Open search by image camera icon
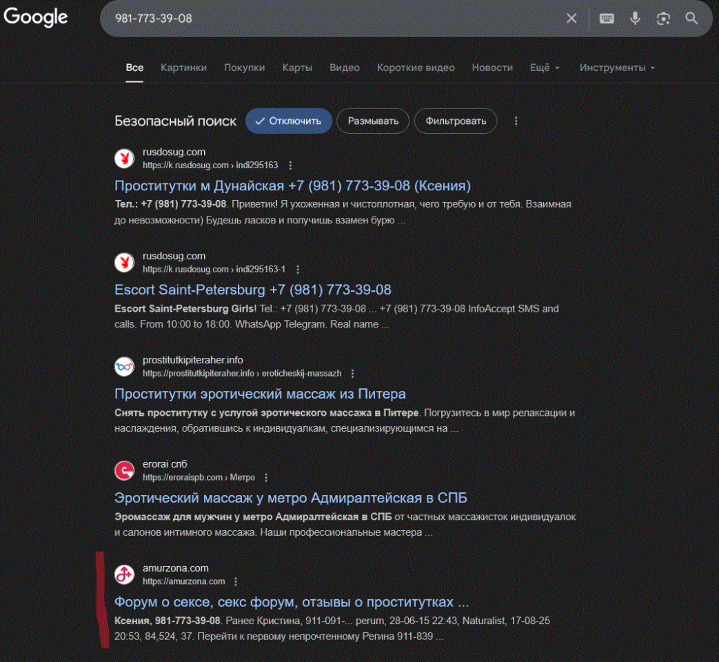719x662 pixels. tap(663, 19)
